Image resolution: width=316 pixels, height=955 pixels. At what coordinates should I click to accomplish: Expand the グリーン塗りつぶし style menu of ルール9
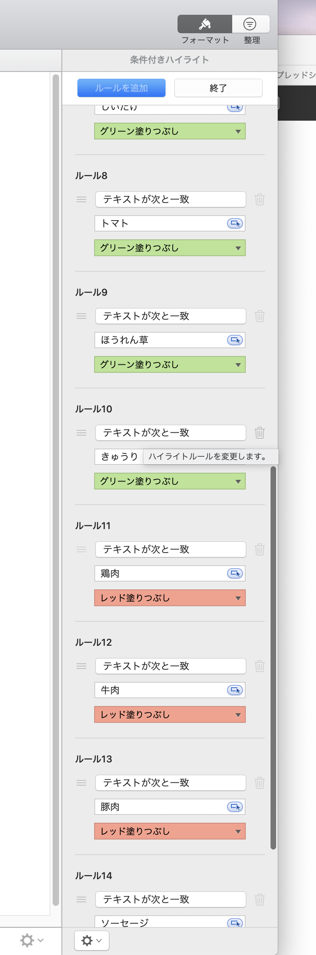coord(170,364)
